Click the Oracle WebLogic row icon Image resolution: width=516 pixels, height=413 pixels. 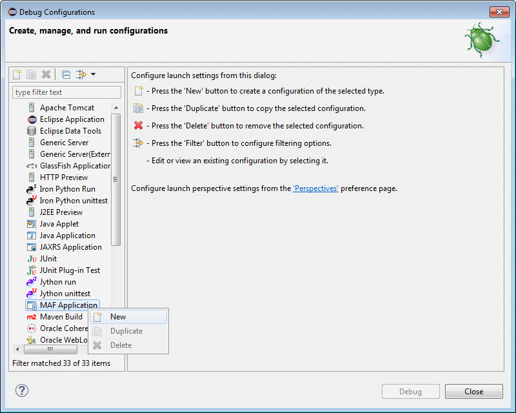click(x=32, y=340)
